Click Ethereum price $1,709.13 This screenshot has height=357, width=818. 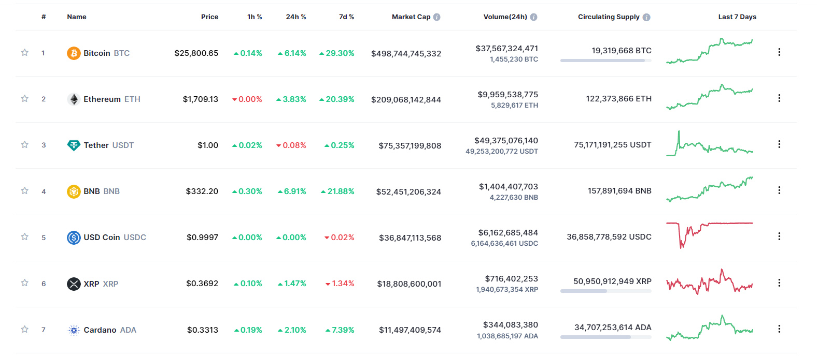point(201,99)
